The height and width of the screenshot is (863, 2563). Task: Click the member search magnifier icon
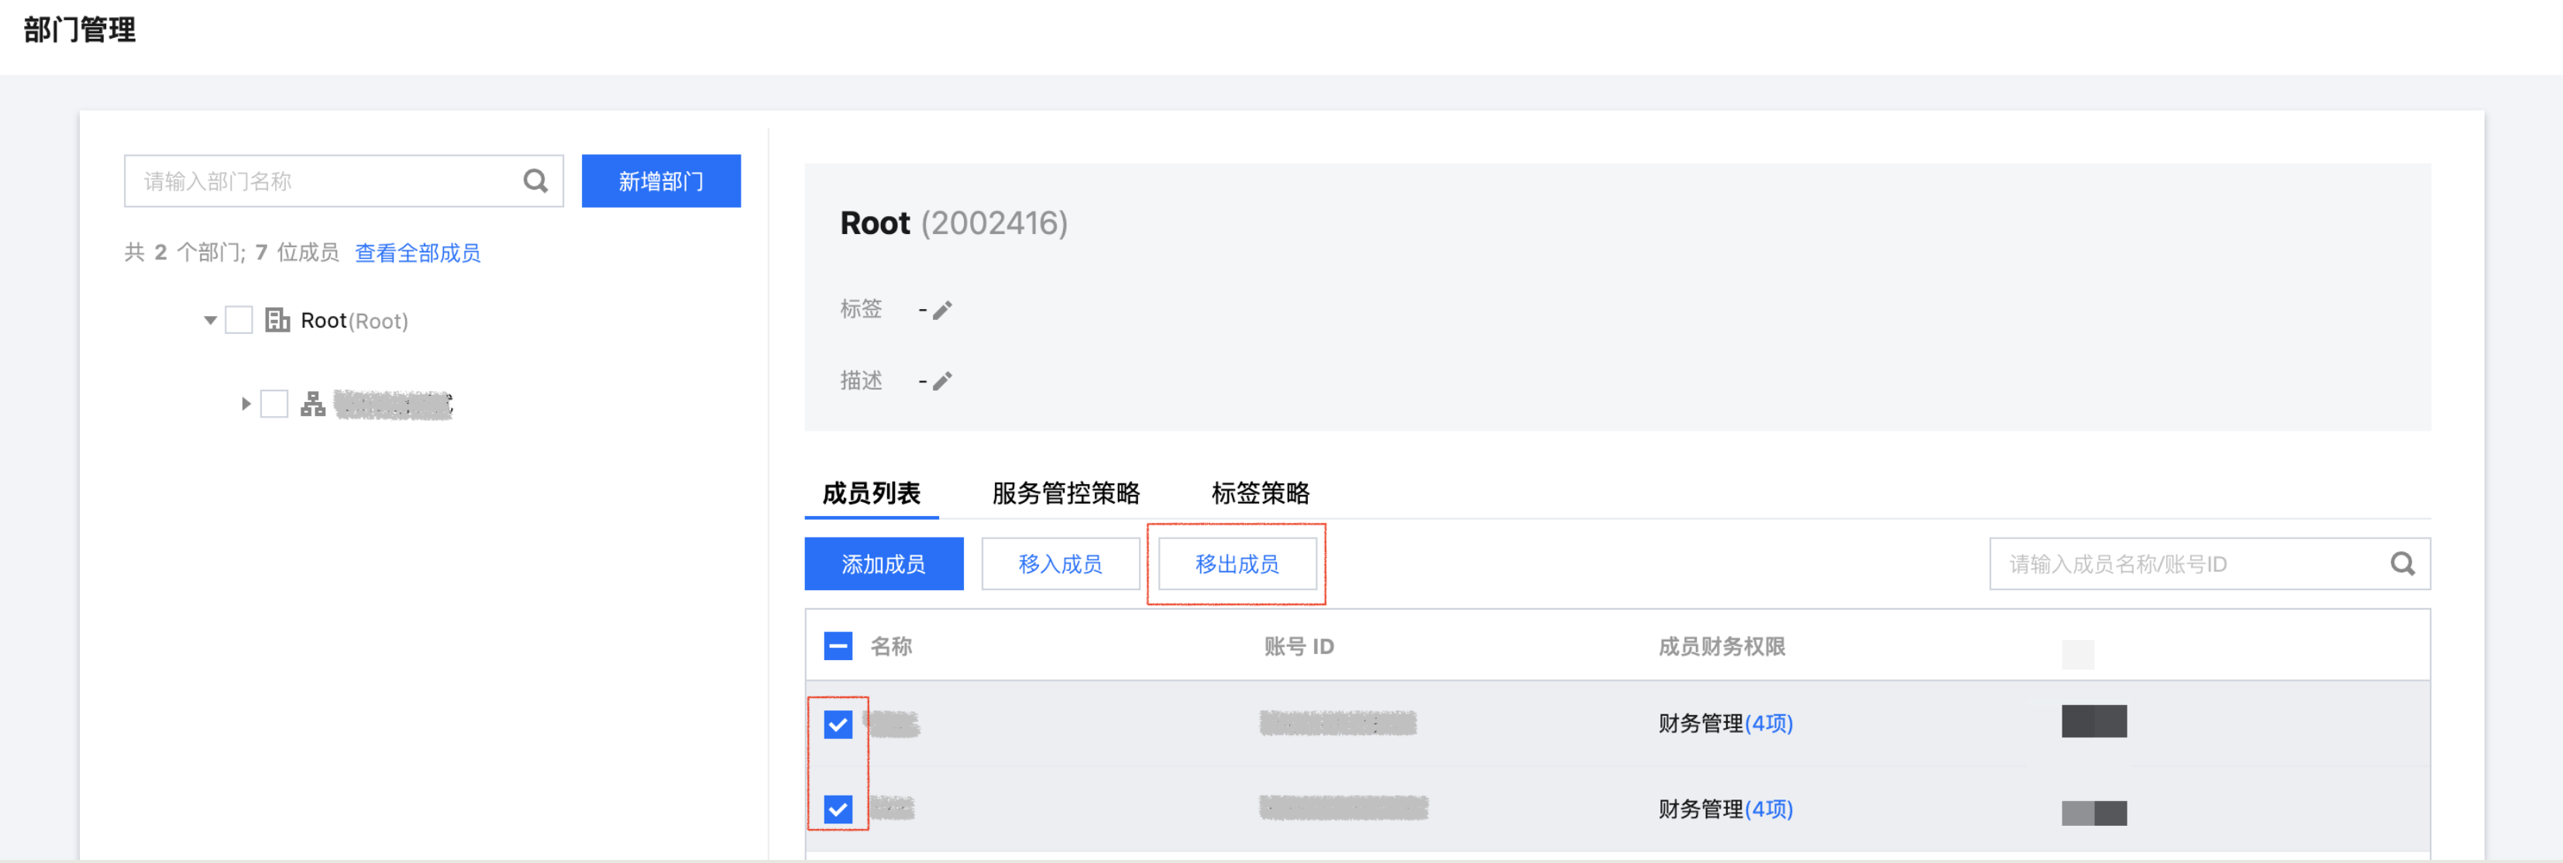pos(2402,565)
